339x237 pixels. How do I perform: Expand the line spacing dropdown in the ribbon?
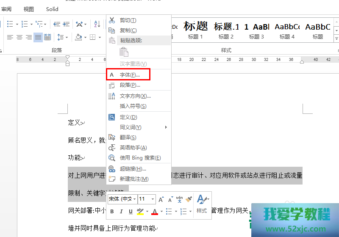(66, 37)
